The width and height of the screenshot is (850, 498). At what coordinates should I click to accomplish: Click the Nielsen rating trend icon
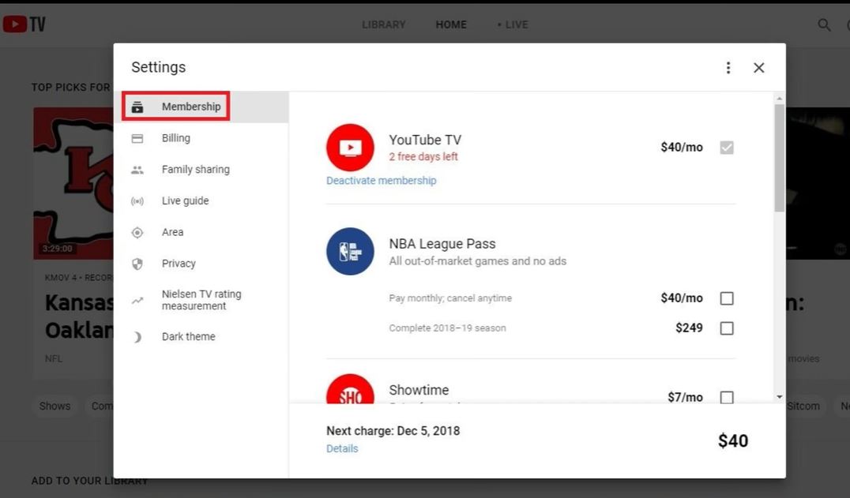coord(137,301)
